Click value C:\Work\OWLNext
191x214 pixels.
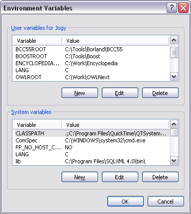(87, 77)
